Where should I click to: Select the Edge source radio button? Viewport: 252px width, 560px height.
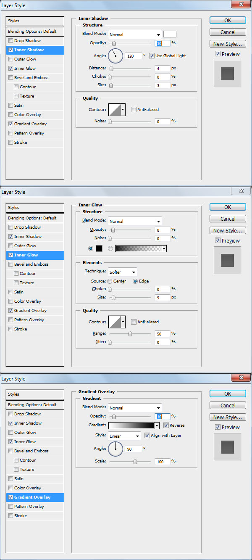(x=135, y=281)
